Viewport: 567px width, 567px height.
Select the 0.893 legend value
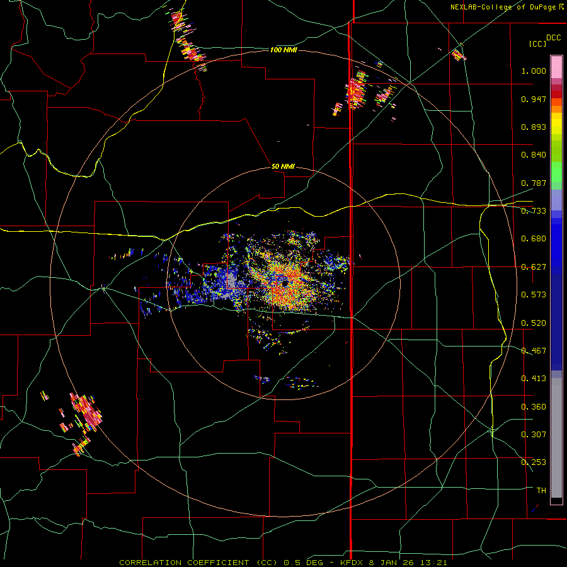click(x=534, y=127)
